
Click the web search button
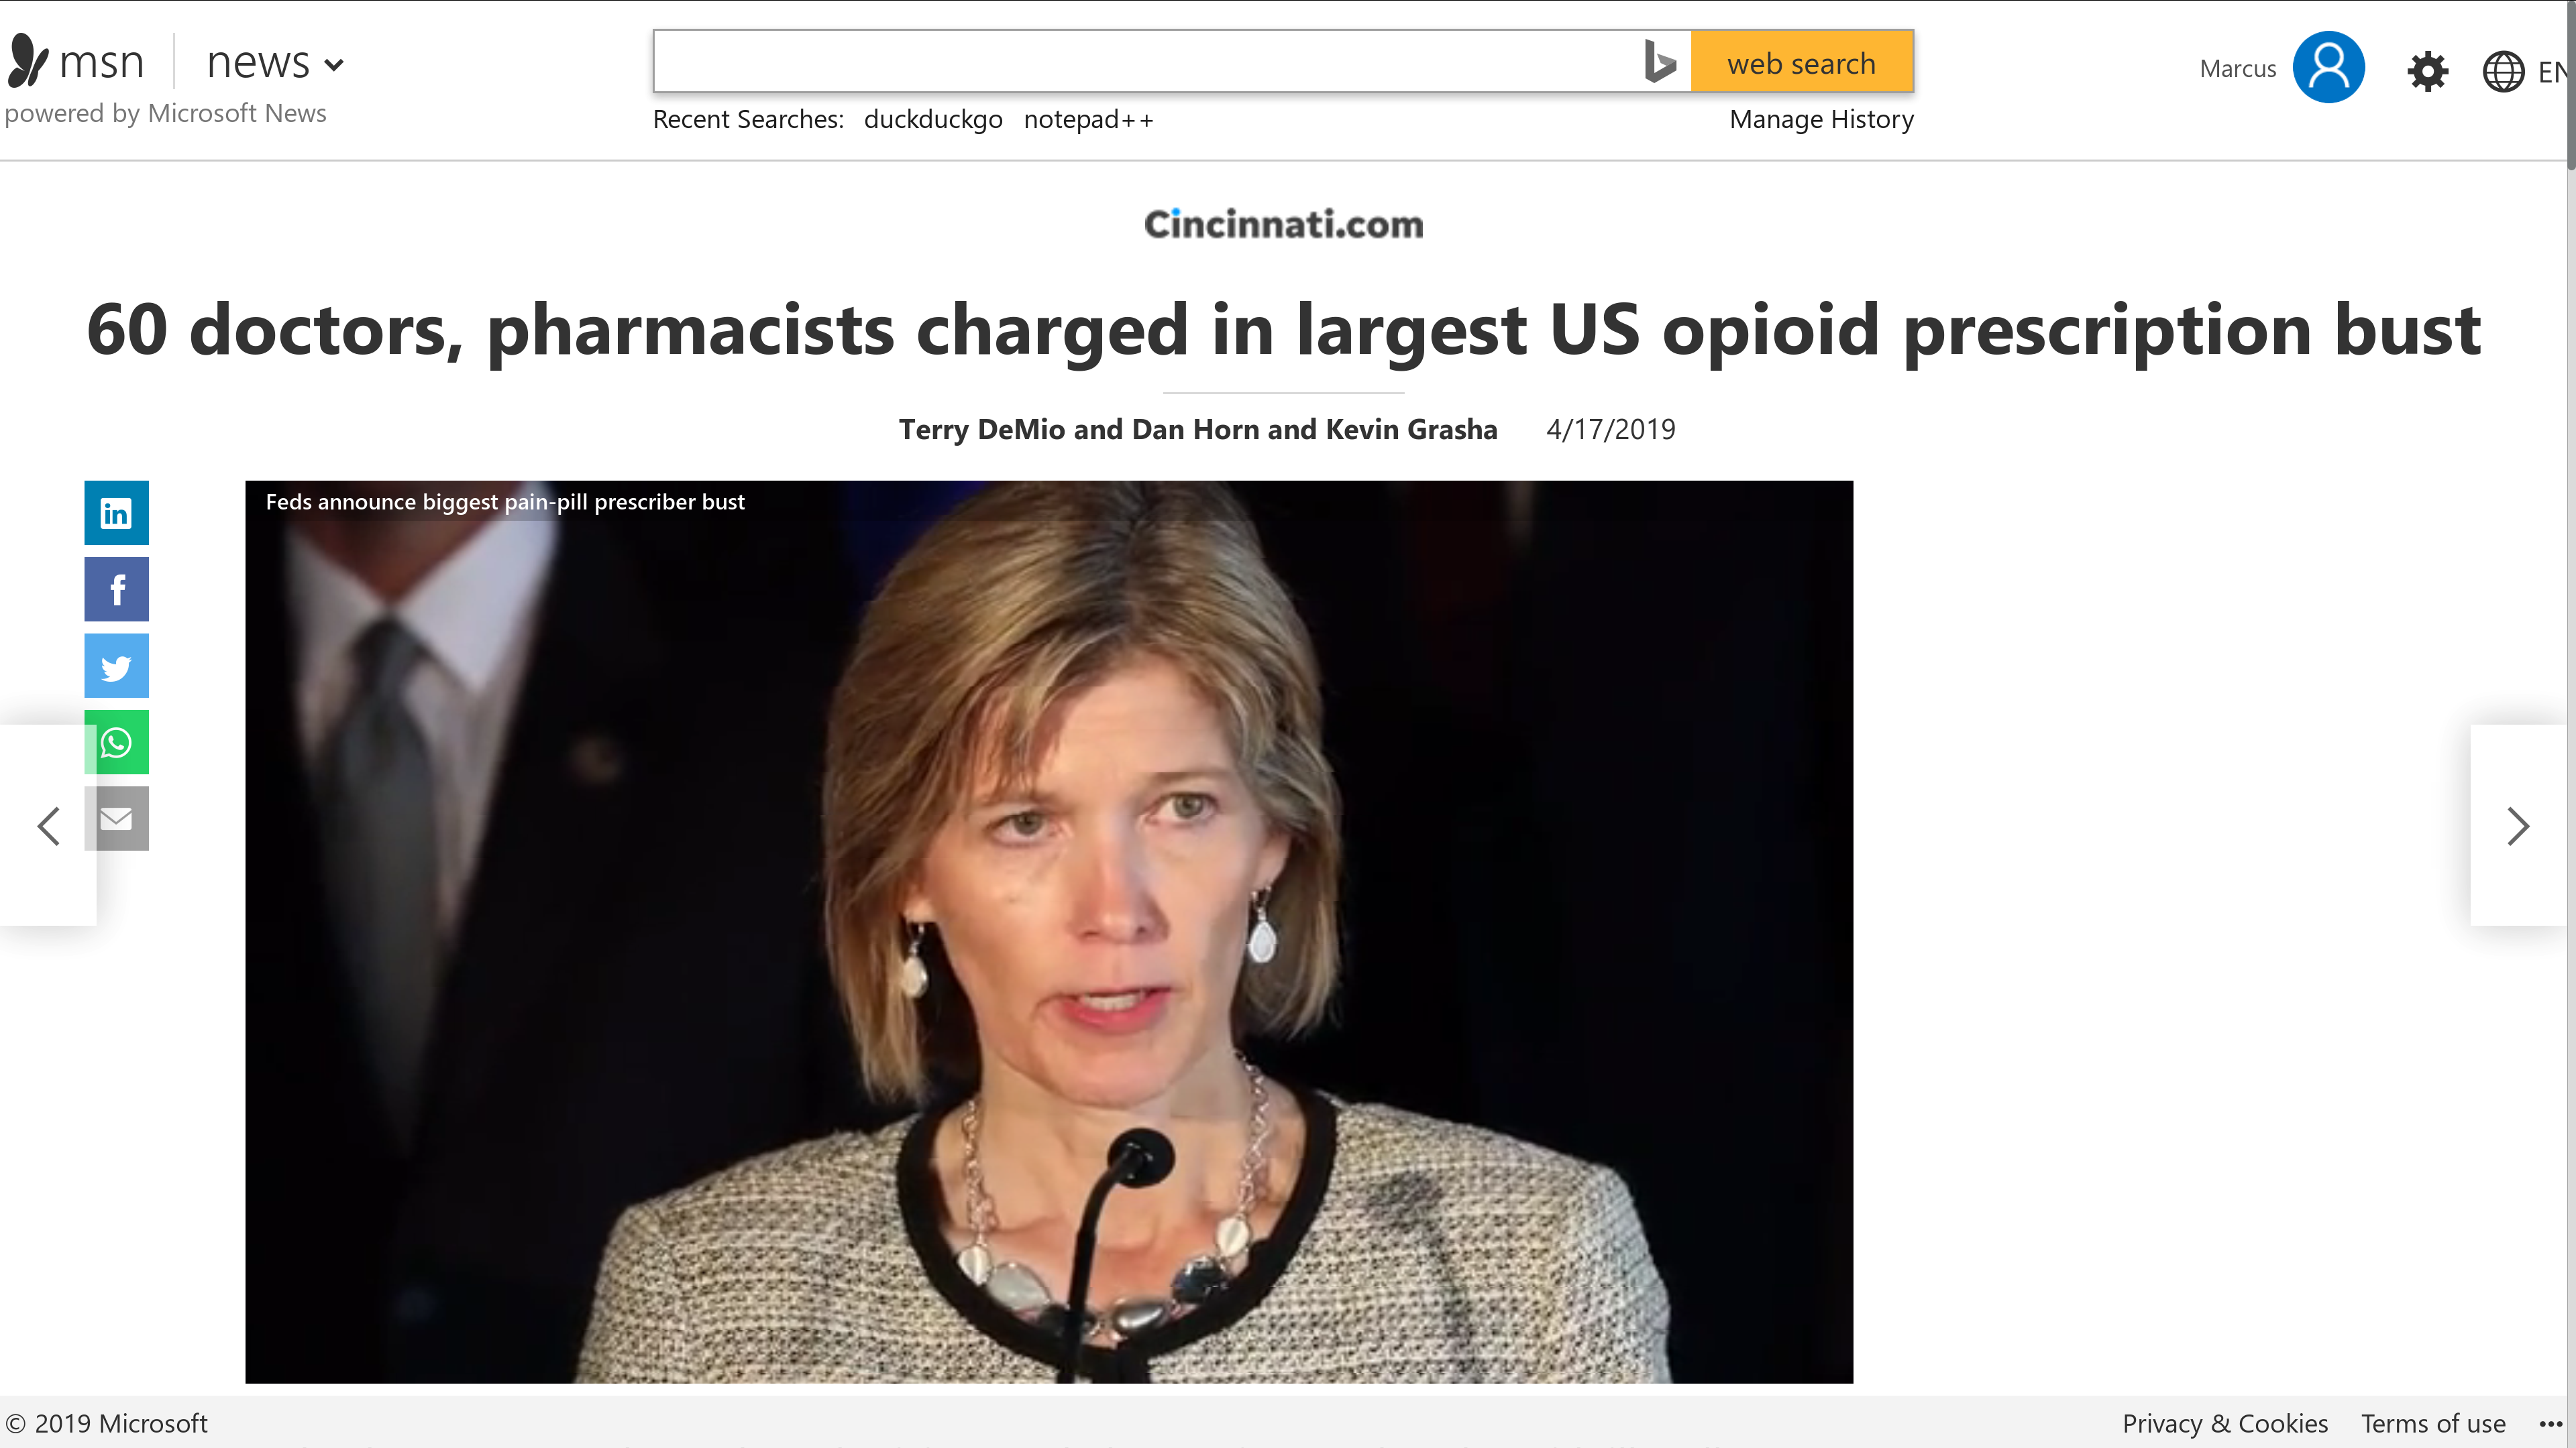[x=1802, y=62]
